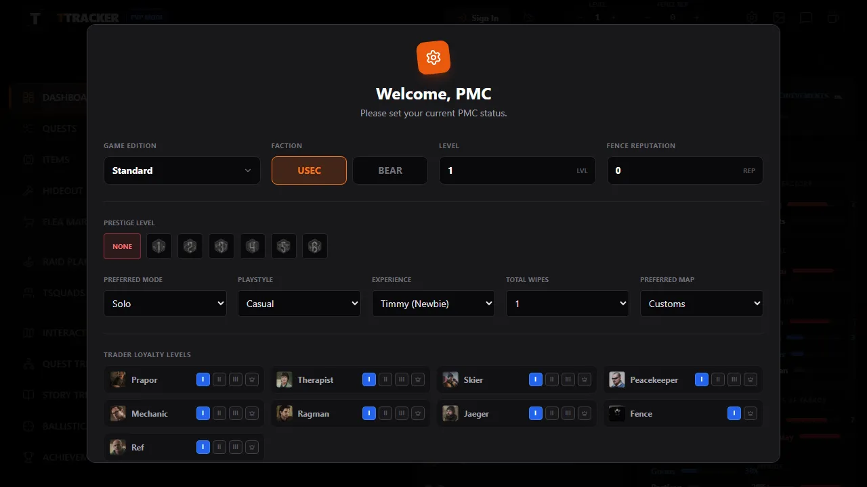
Task: Open the Experience dropdown showing Timmy (Newbie)
Action: pyautogui.click(x=433, y=303)
